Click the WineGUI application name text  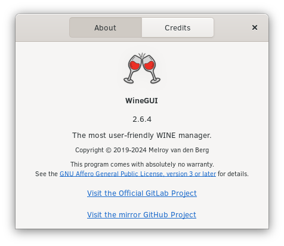click(x=141, y=101)
